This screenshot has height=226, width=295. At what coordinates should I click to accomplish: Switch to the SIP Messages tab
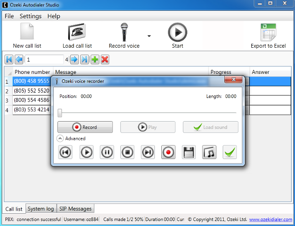click(75, 209)
